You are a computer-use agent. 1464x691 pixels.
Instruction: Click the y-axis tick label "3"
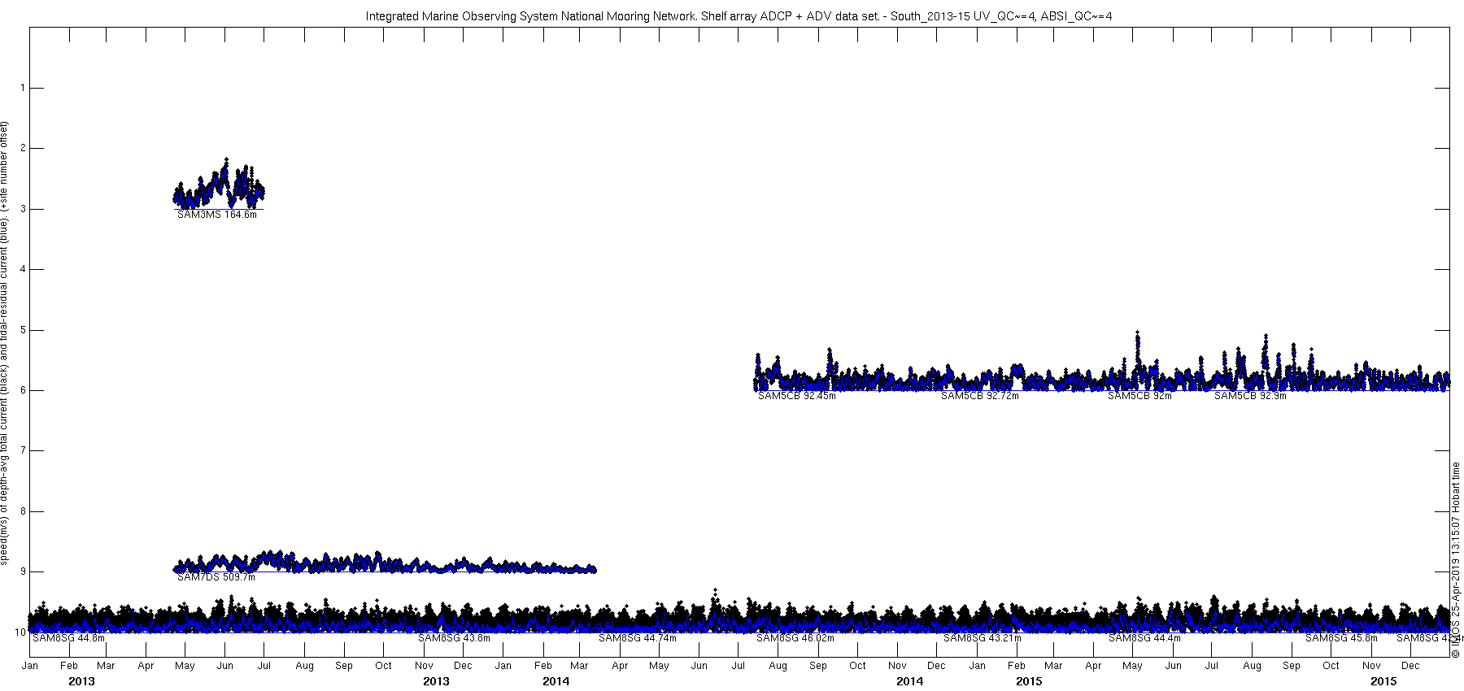(x=24, y=209)
